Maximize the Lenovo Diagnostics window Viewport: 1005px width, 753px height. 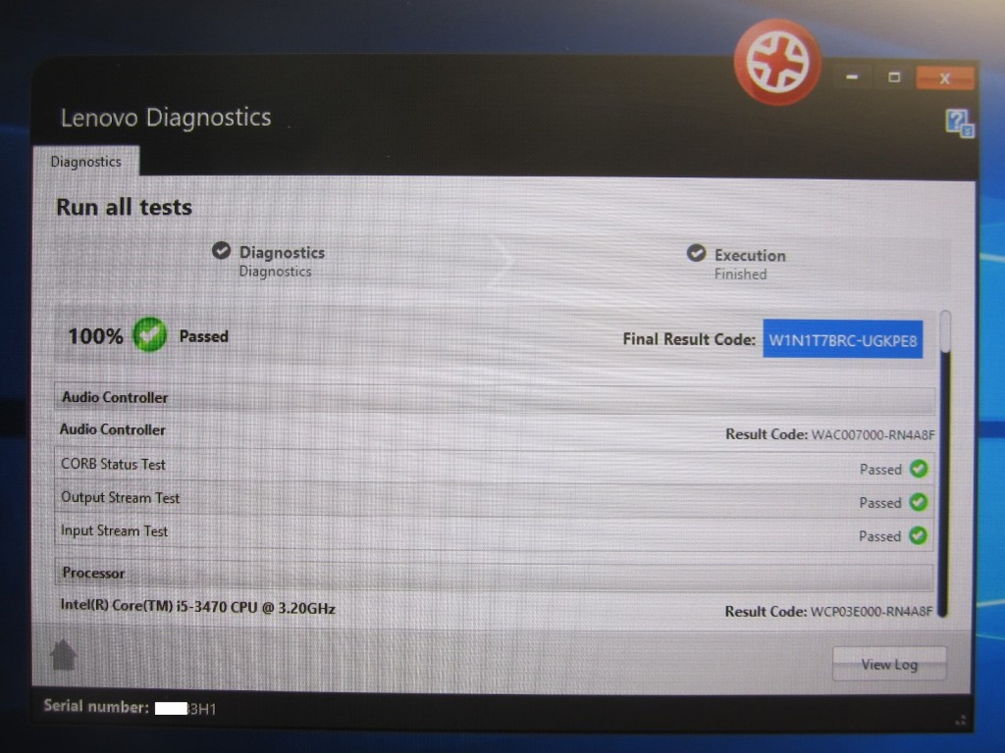coord(894,77)
